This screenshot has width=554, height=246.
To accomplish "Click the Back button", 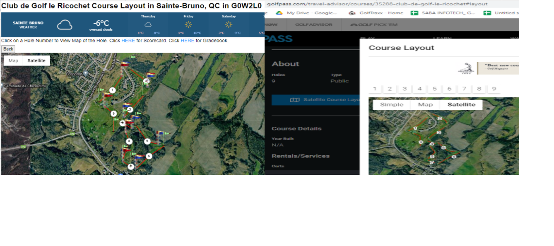I will (8, 49).
